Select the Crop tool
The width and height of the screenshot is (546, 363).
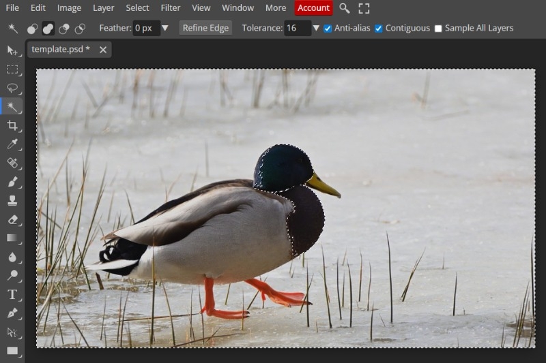coord(12,125)
